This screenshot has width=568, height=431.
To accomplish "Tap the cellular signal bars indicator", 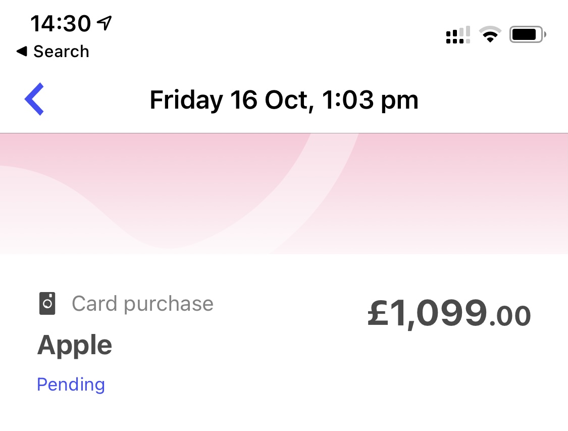I will (x=458, y=35).
